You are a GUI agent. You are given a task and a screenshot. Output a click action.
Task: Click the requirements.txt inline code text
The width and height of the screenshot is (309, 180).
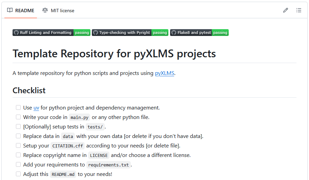[x=108, y=165]
